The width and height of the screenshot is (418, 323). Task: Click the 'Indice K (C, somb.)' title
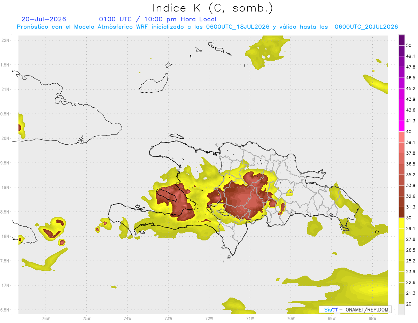tap(212, 8)
